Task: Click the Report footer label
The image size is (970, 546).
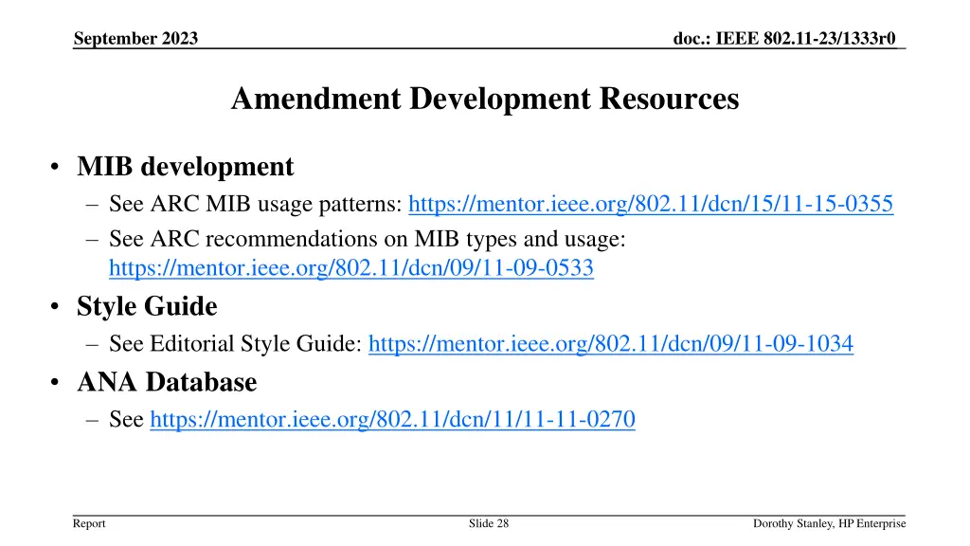Action: (x=89, y=523)
